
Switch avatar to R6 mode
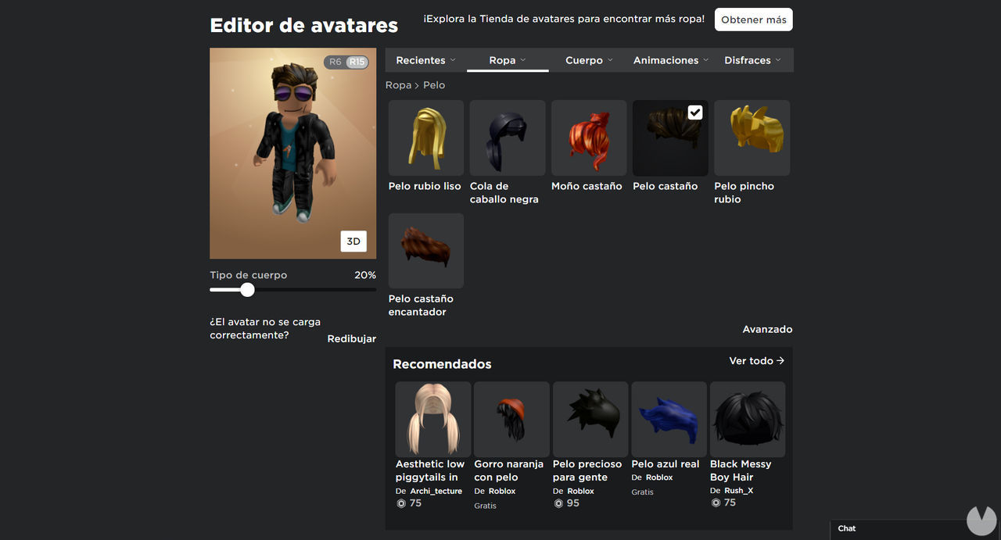(335, 62)
